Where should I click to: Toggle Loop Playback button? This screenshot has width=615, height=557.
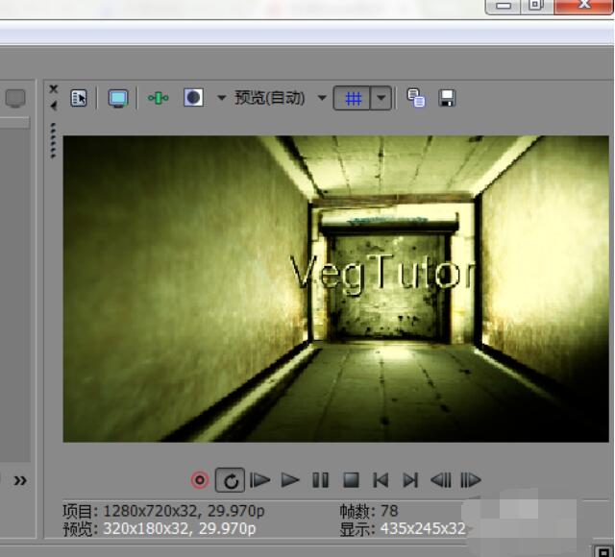[231, 480]
